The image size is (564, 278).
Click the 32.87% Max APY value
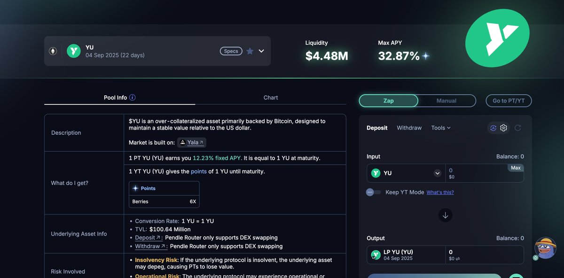(x=399, y=56)
